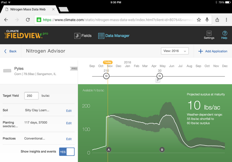Open the Fields section

[83, 36]
